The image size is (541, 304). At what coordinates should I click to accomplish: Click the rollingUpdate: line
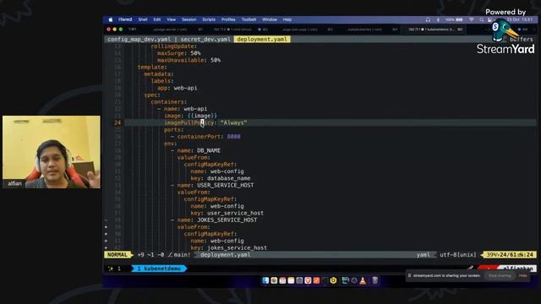pyautogui.click(x=173, y=46)
